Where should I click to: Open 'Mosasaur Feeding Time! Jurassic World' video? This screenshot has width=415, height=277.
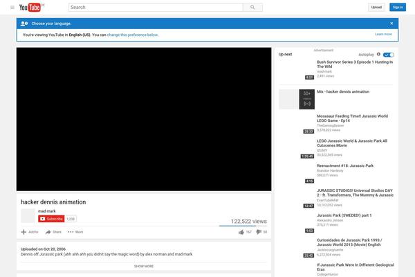352,118
